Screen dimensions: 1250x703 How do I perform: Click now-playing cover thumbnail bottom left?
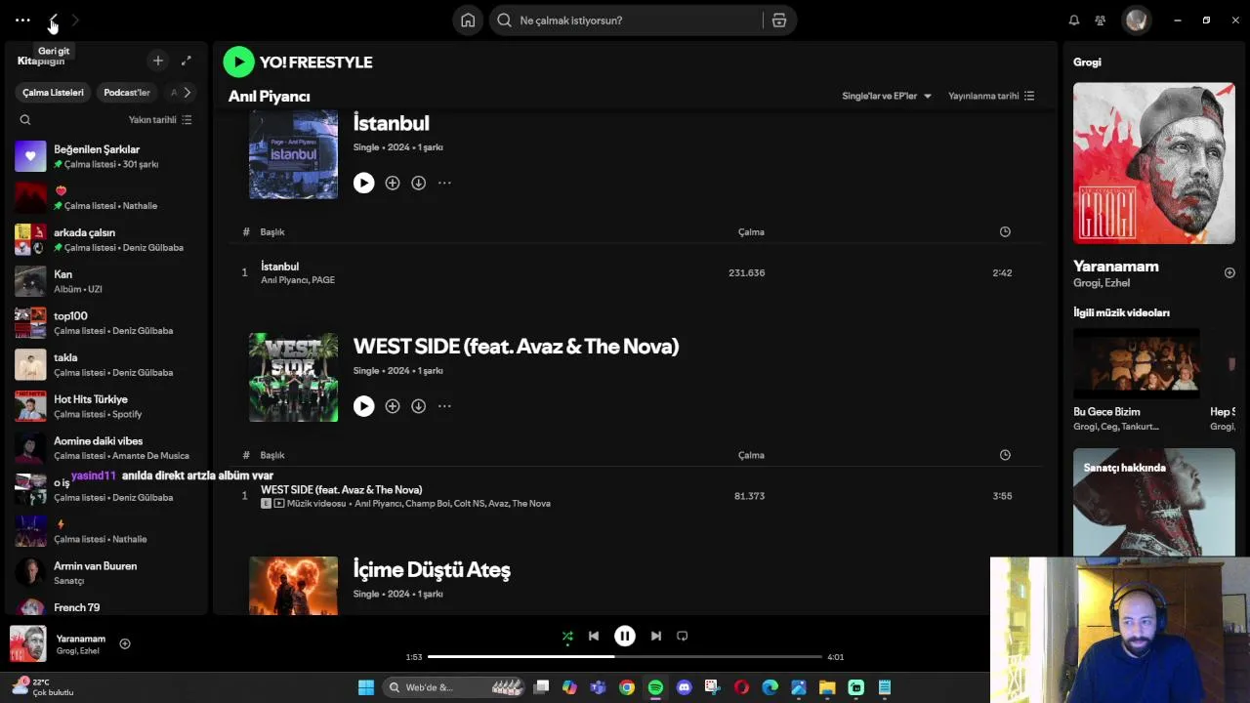point(27,643)
